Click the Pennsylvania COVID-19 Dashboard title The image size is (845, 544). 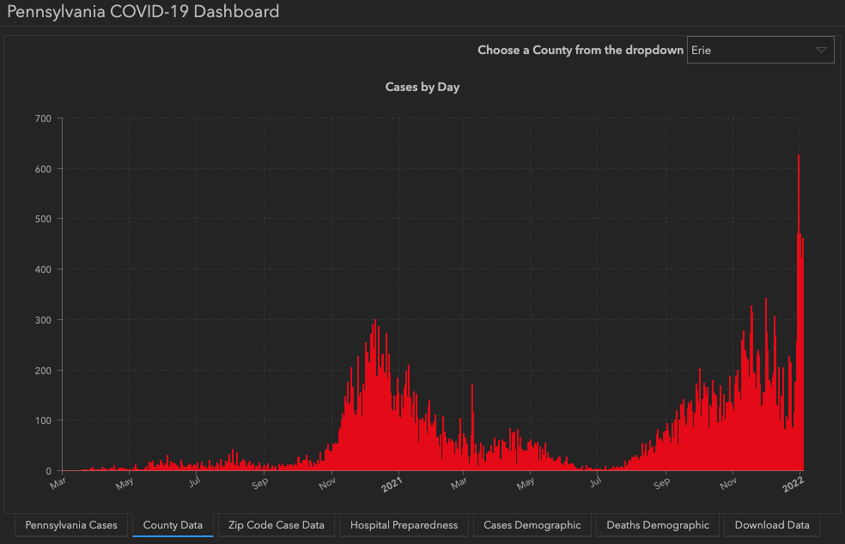pyautogui.click(x=143, y=12)
